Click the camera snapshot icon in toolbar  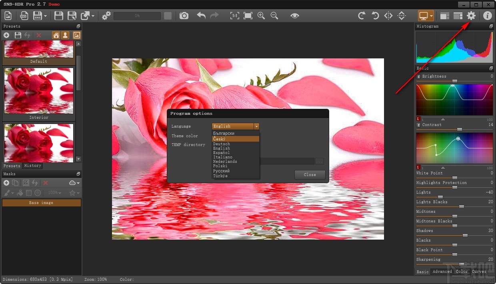(x=184, y=16)
